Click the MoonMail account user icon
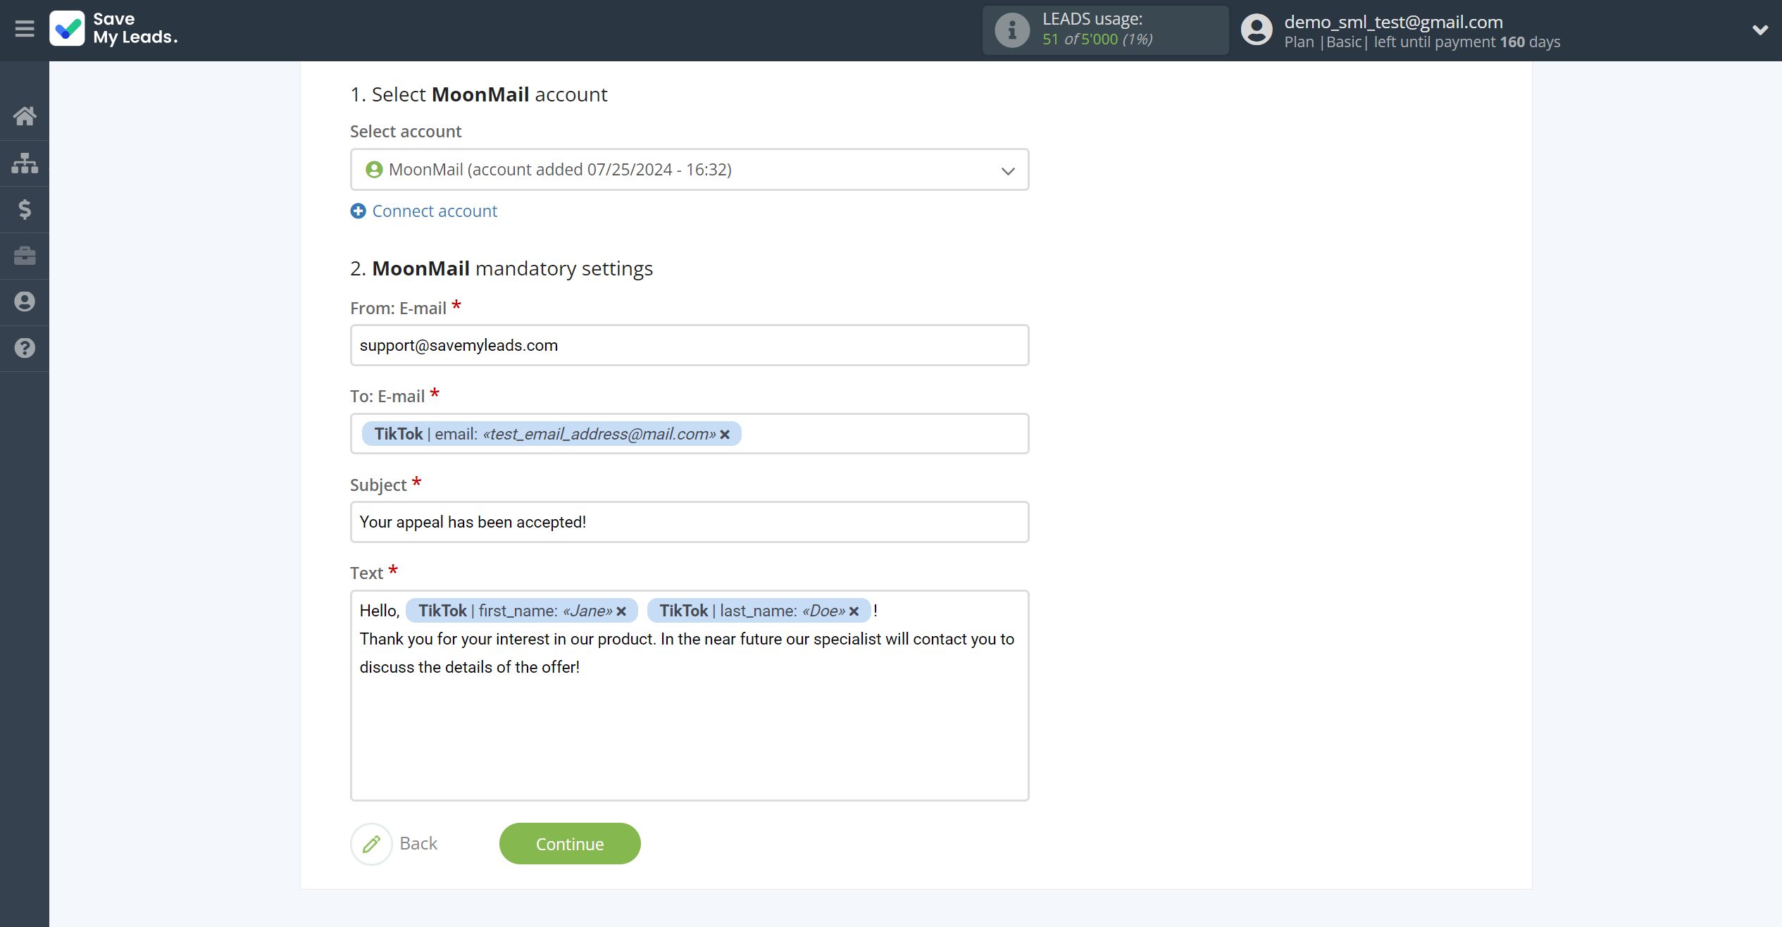The height and width of the screenshot is (927, 1782). pyautogui.click(x=374, y=170)
